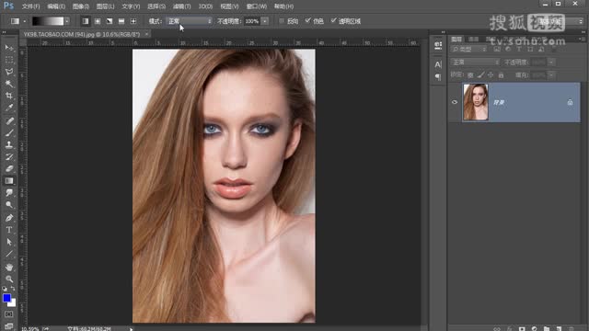Toggle lock image pixels brush icon
Screen dimensions: 589x331
click(x=480, y=75)
